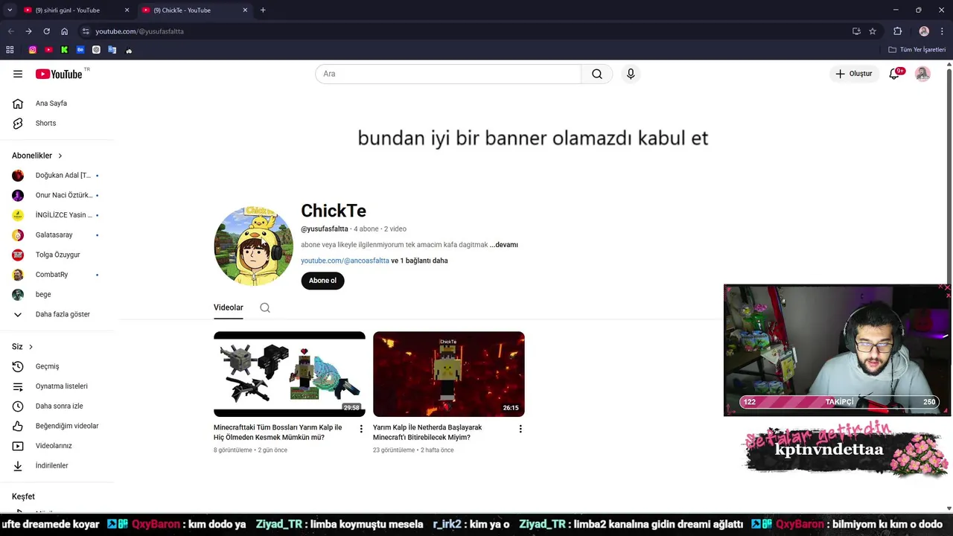Open the browser extensions puzzle icon

click(x=897, y=31)
